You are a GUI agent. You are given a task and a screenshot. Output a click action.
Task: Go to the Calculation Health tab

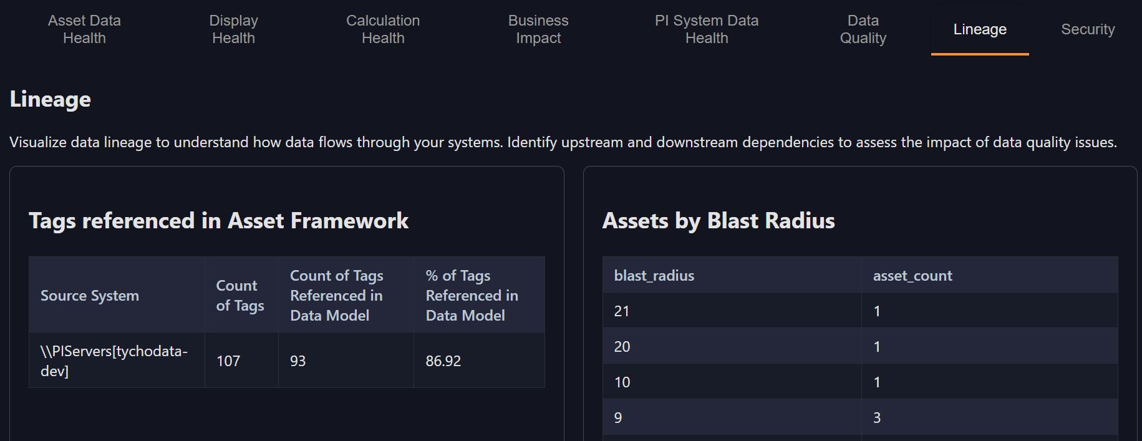click(x=383, y=29)
